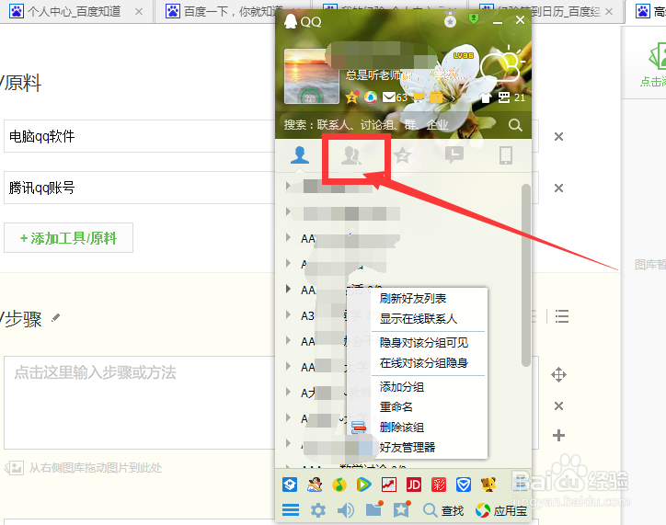Switch to the recent conversations tab
The width and height of the screenshot is (666, 525).
coord(454,155)
